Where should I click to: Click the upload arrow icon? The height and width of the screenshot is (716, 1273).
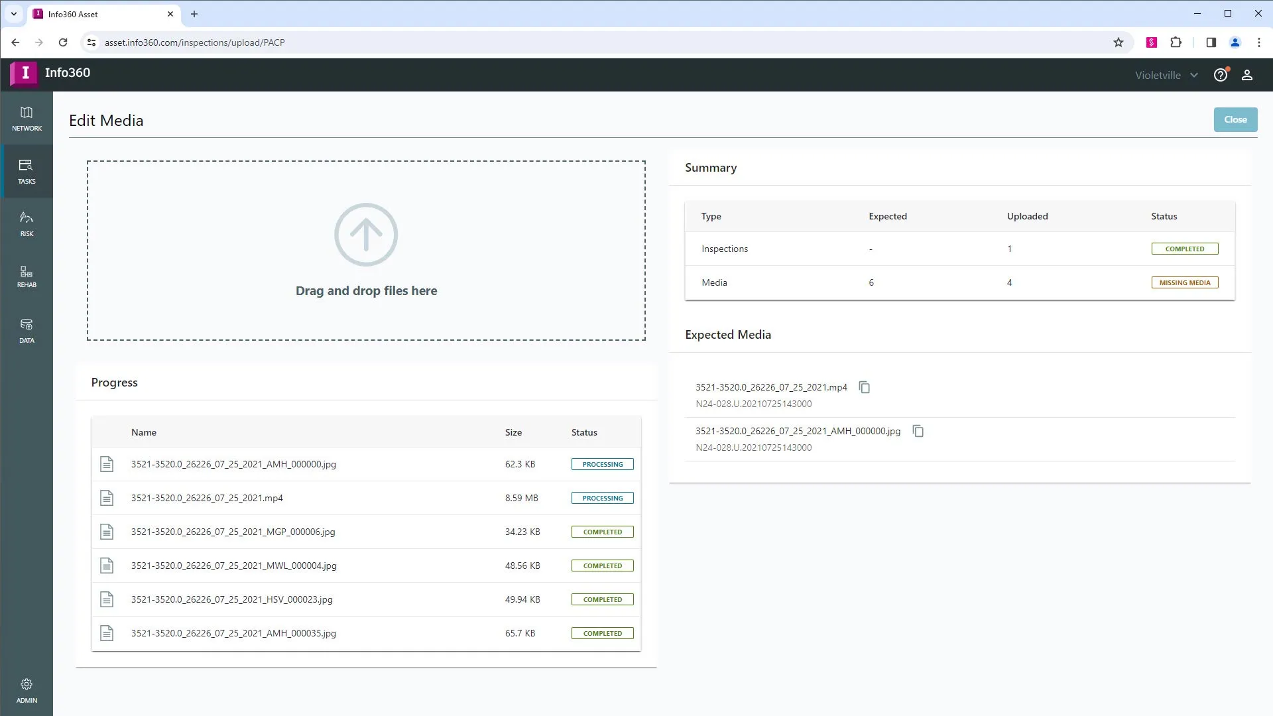pos(366,235)
